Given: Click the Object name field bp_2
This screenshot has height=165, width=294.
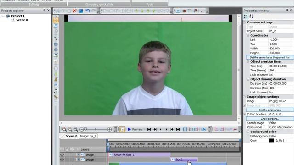Looking at the screenshot, I should 281,31.
